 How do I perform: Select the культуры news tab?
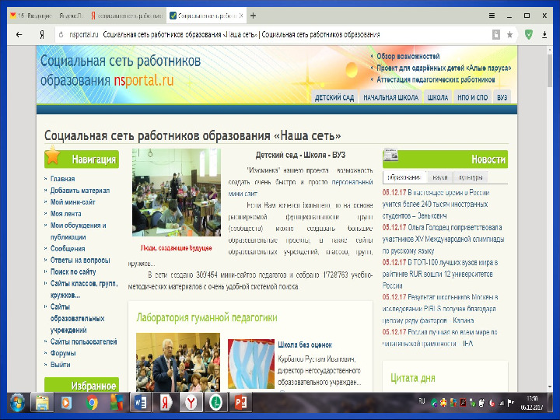tap(471, 177)
